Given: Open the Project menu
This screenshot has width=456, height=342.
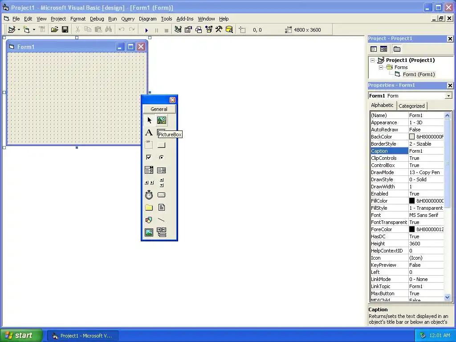Looking at the screenshot, I should [x=58, y=19].
